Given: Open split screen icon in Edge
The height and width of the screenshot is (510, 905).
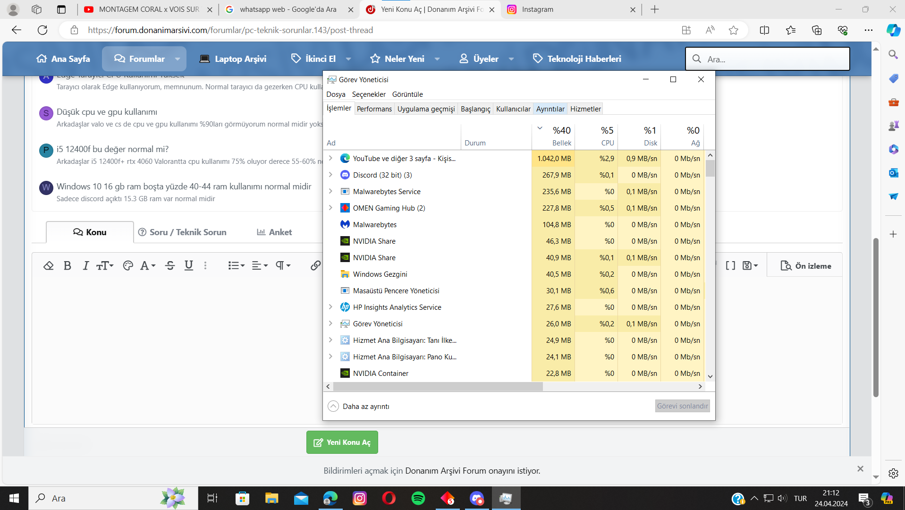Looking at the screenshot, I should 764,30.
